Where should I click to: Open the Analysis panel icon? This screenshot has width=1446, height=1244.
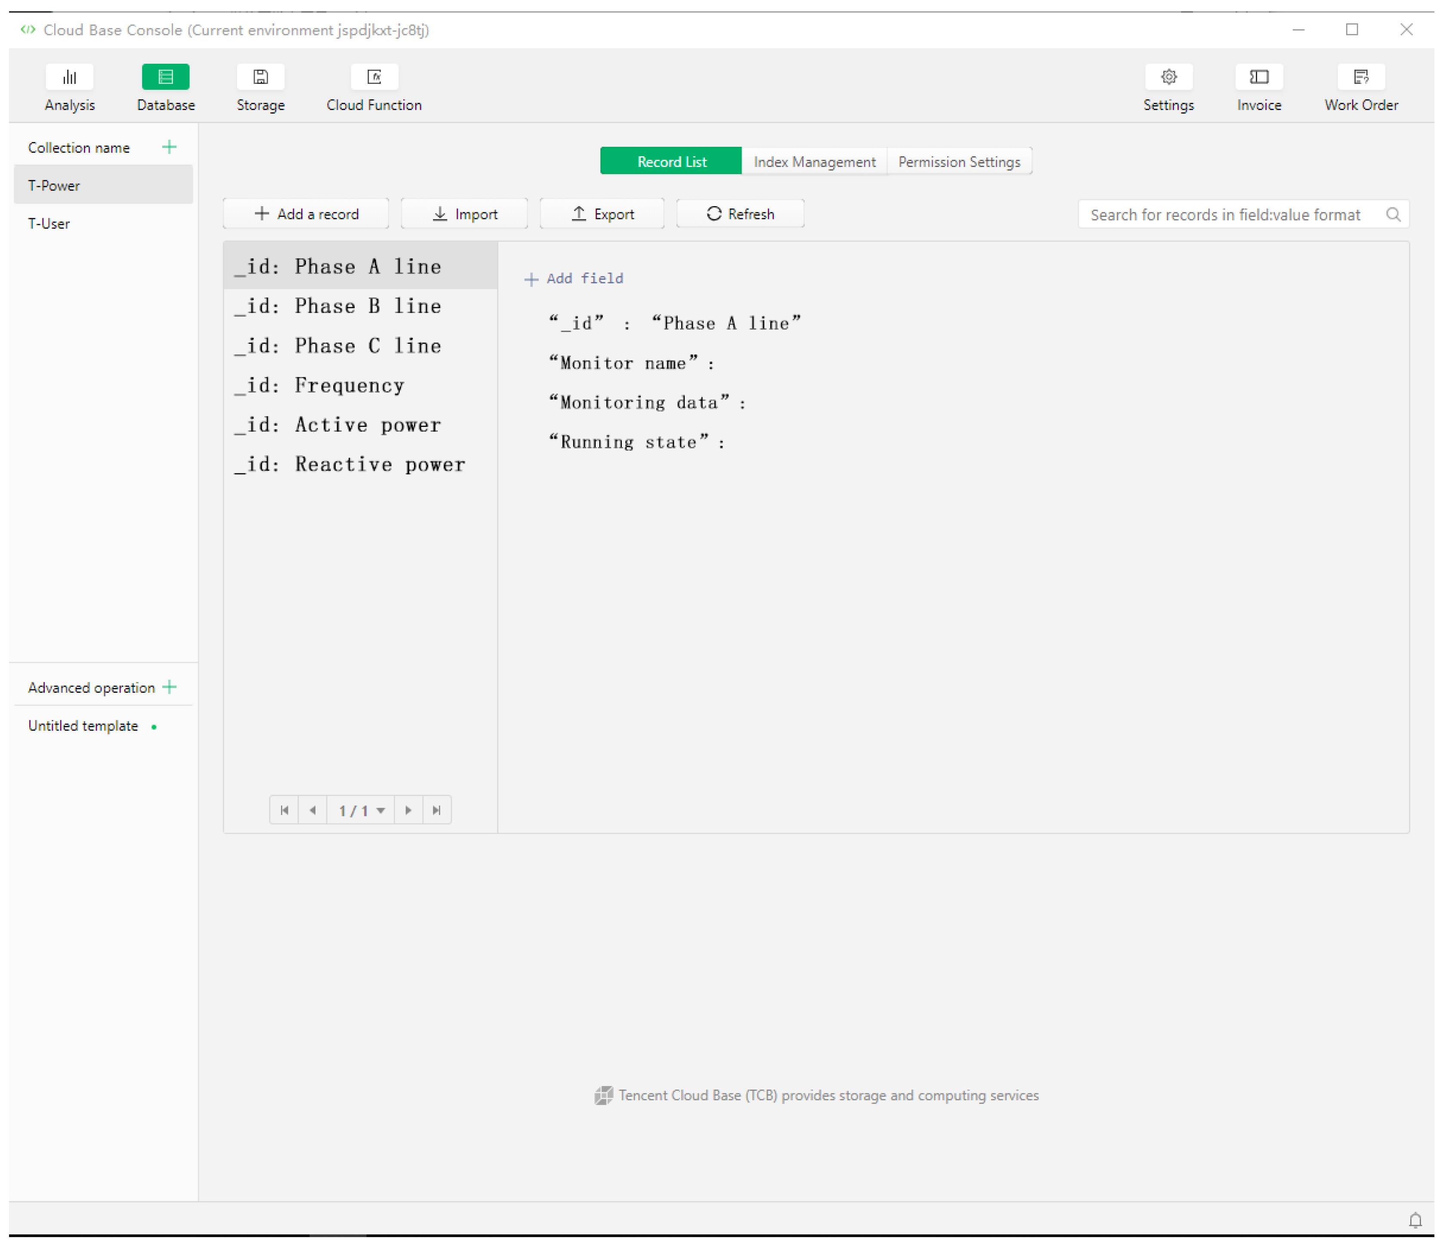[69, 77]
